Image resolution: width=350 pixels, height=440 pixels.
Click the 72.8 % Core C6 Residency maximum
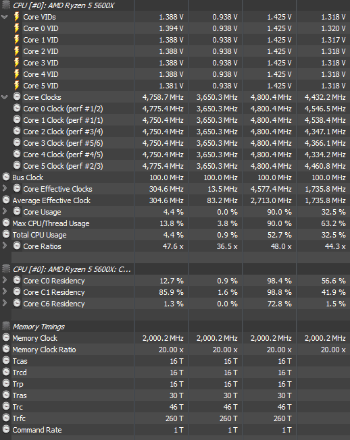tap(280, 304)
